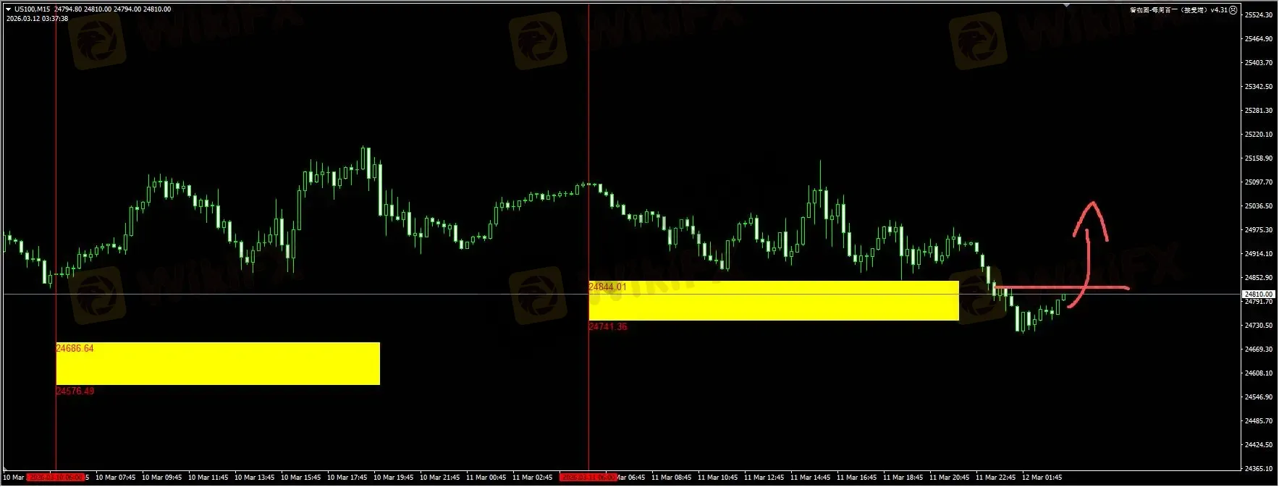This screenshot has width=1279, height=487.
Task: Click the 11 Mar 12:45 time label
Action: (x=764, y=478)
